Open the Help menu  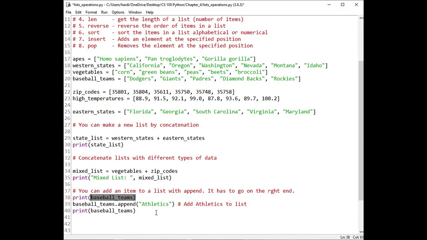[149, 12]
